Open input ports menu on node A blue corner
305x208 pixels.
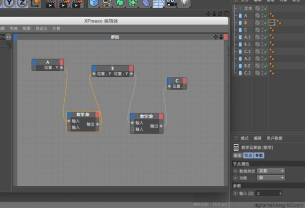[x=34, y=62]
